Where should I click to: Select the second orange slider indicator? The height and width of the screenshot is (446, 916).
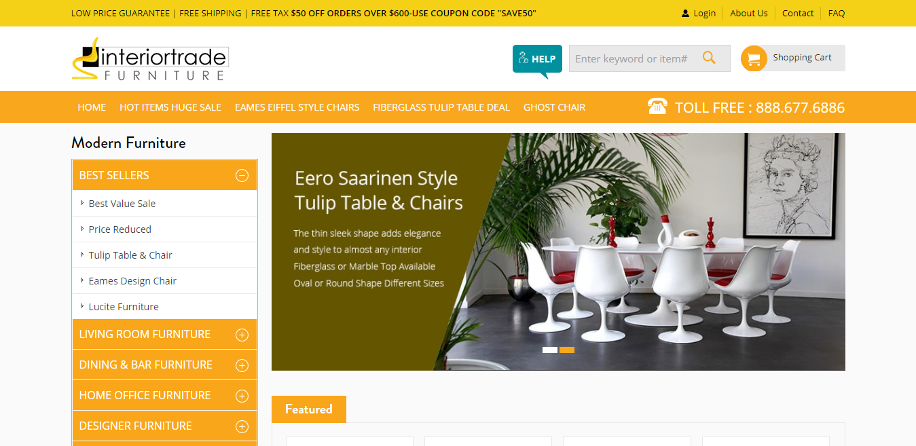click(x=567, y=350)
